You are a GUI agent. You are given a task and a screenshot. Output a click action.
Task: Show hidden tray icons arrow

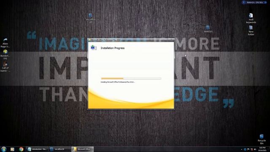click(x=241, y=149)
